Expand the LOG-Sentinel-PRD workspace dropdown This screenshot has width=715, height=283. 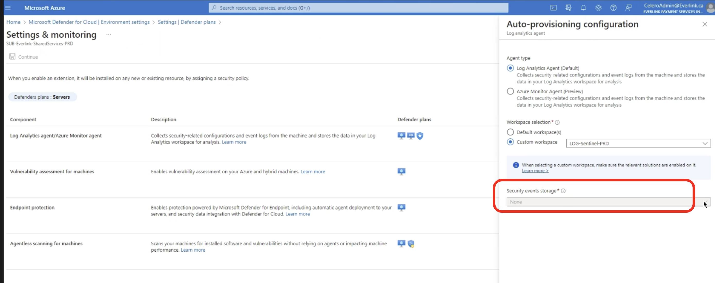coord(638,143)
